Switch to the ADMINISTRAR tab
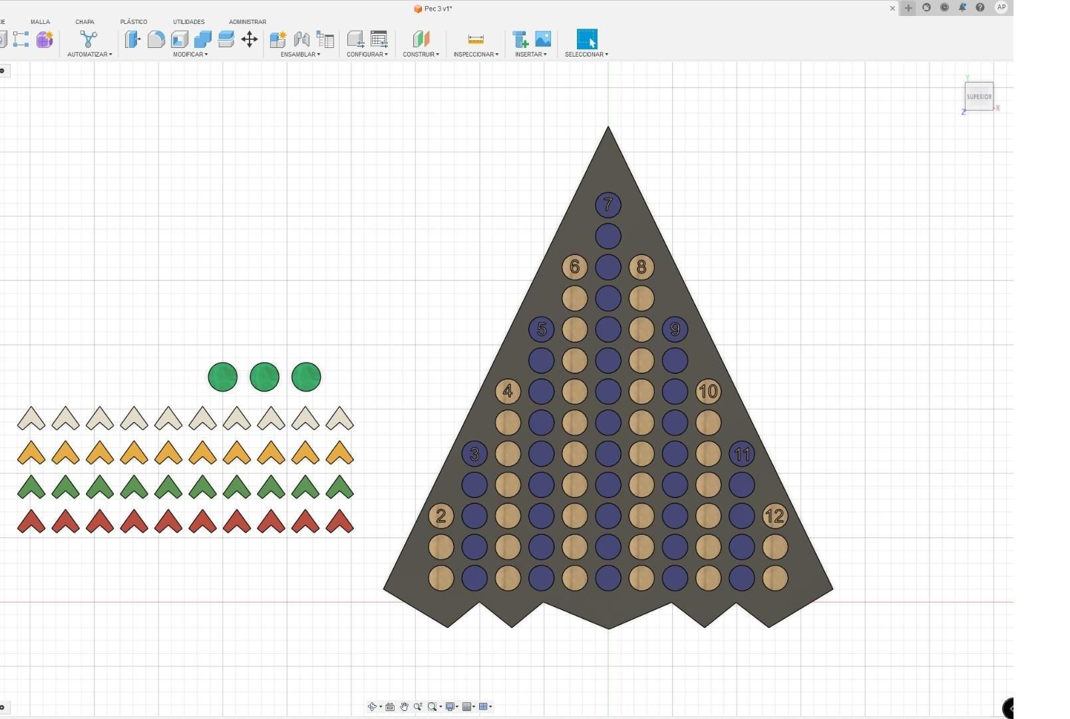The height and width of the screenshot is (719, 1070). (248, 22)
